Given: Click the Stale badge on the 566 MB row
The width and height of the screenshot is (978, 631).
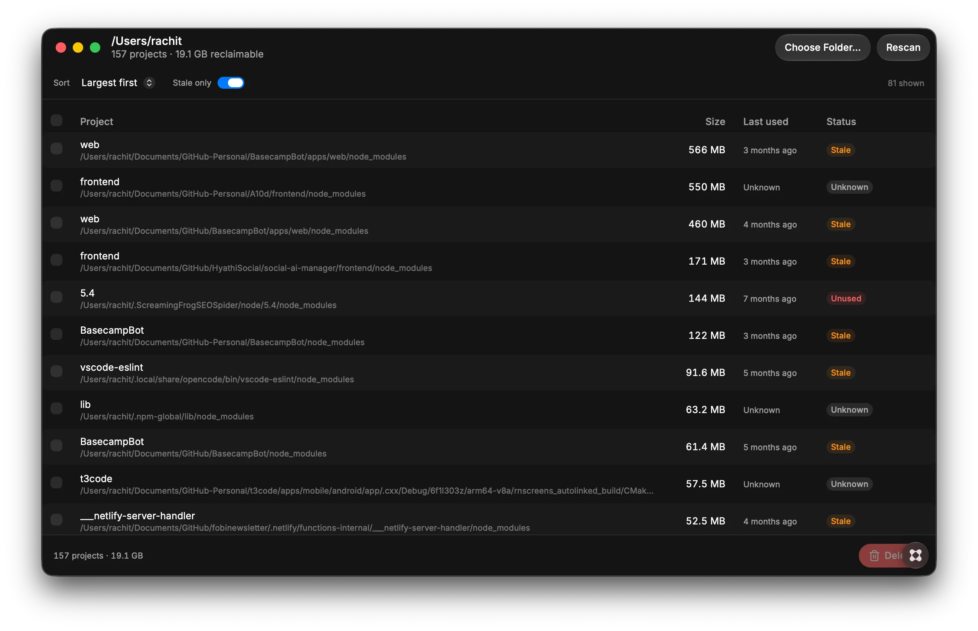Looking at the screenshot, I should 840,150.
